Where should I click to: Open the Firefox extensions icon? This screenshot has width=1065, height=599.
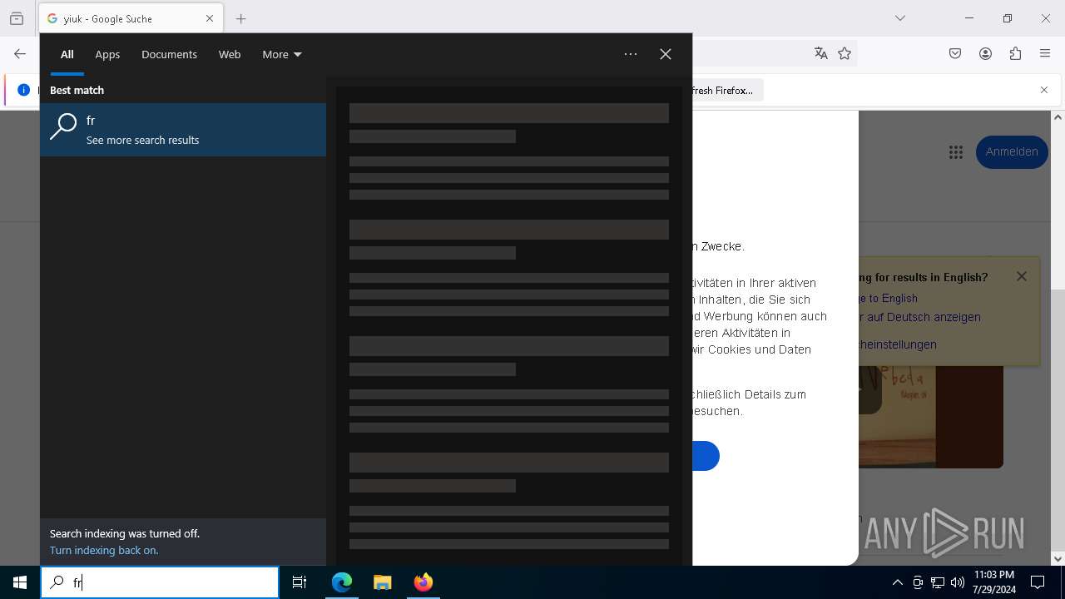(1015, 54)
